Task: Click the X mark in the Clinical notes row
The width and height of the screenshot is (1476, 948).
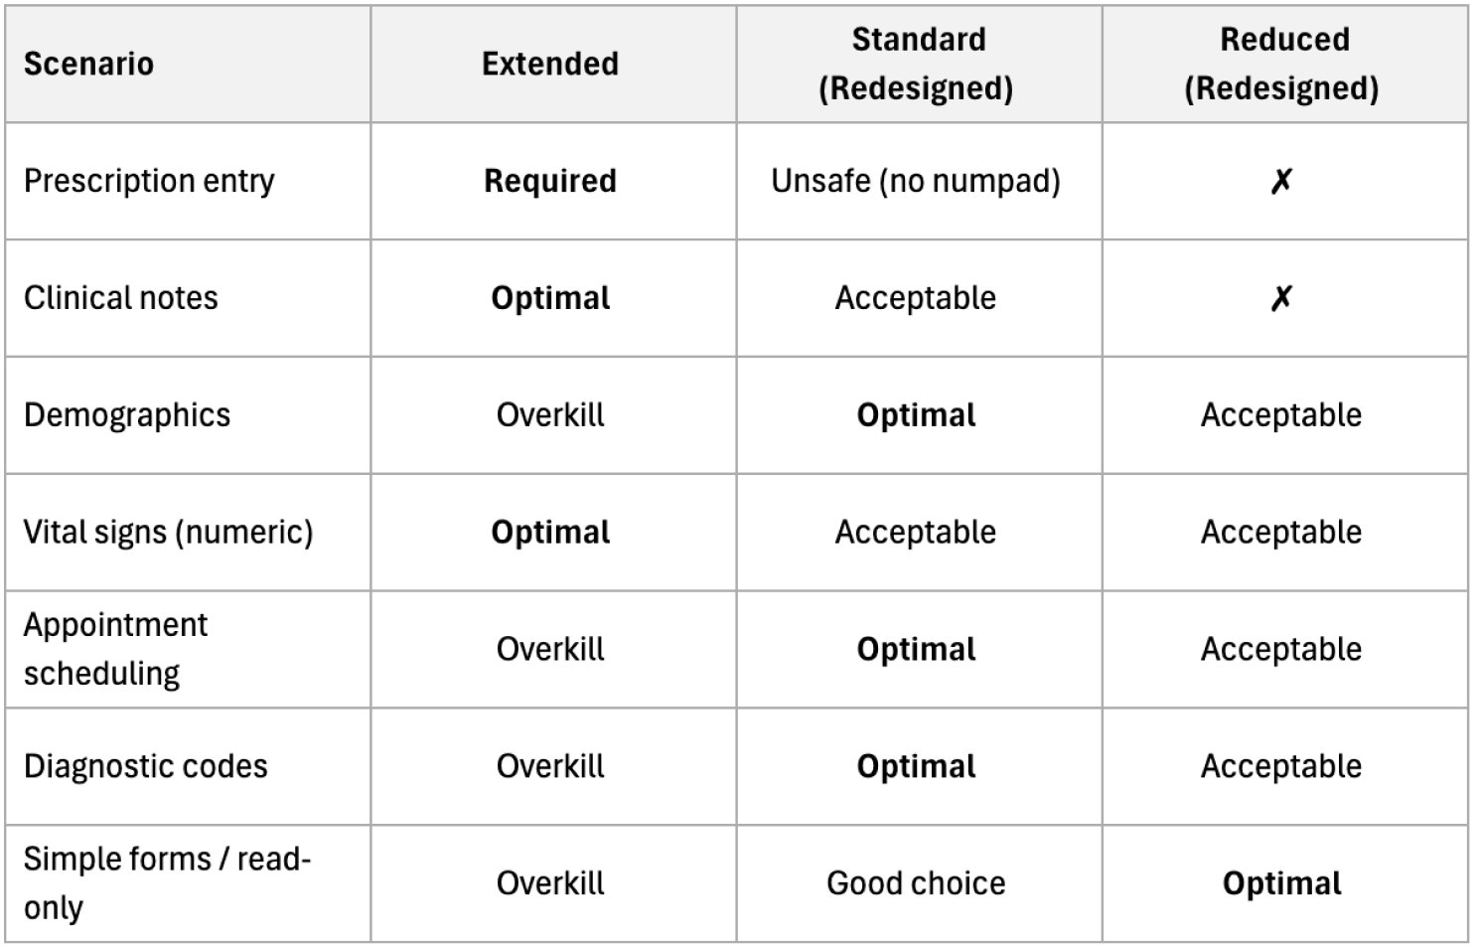Action: pyautogui.click(x=1281, y=298)
